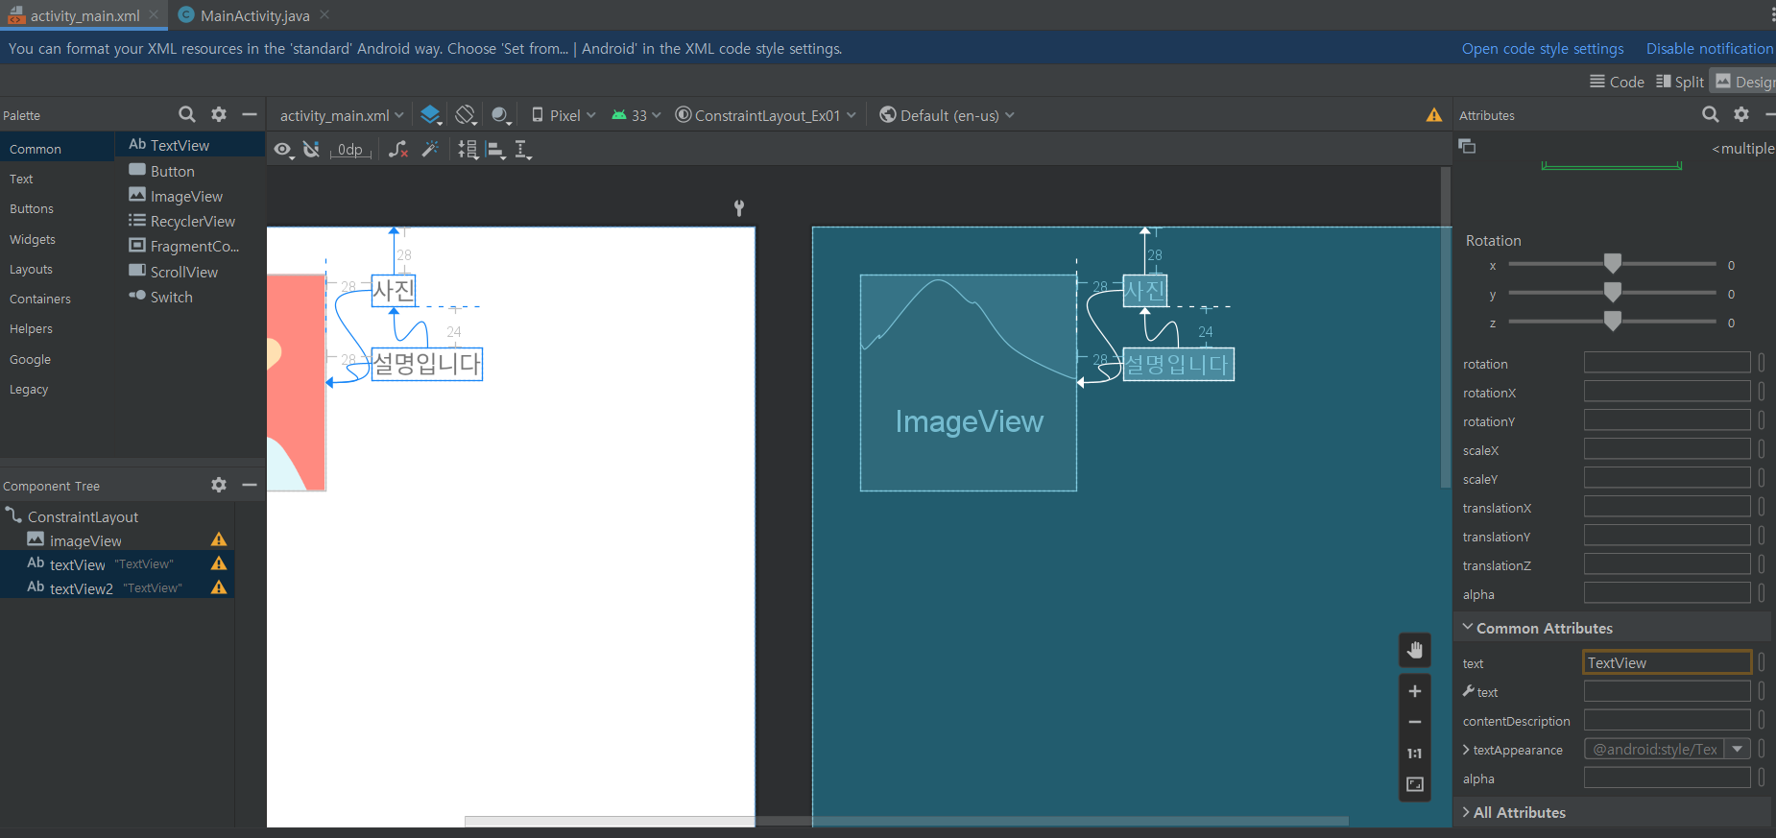The width and height of the screenshot is (1776, 838).
Task: Change preview orientation icon
Action: pos(466,115)
